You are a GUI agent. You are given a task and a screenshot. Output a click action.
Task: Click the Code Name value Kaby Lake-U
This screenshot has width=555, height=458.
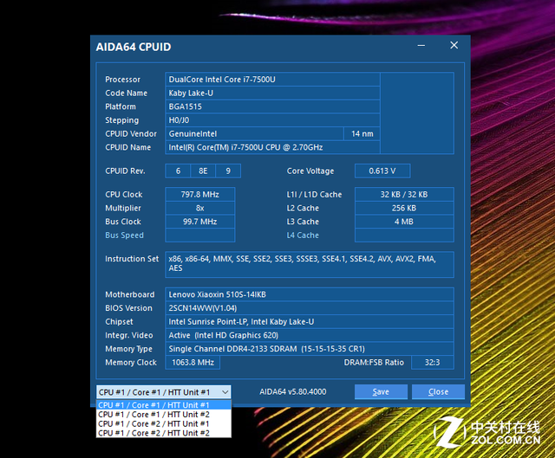(272, 93)
